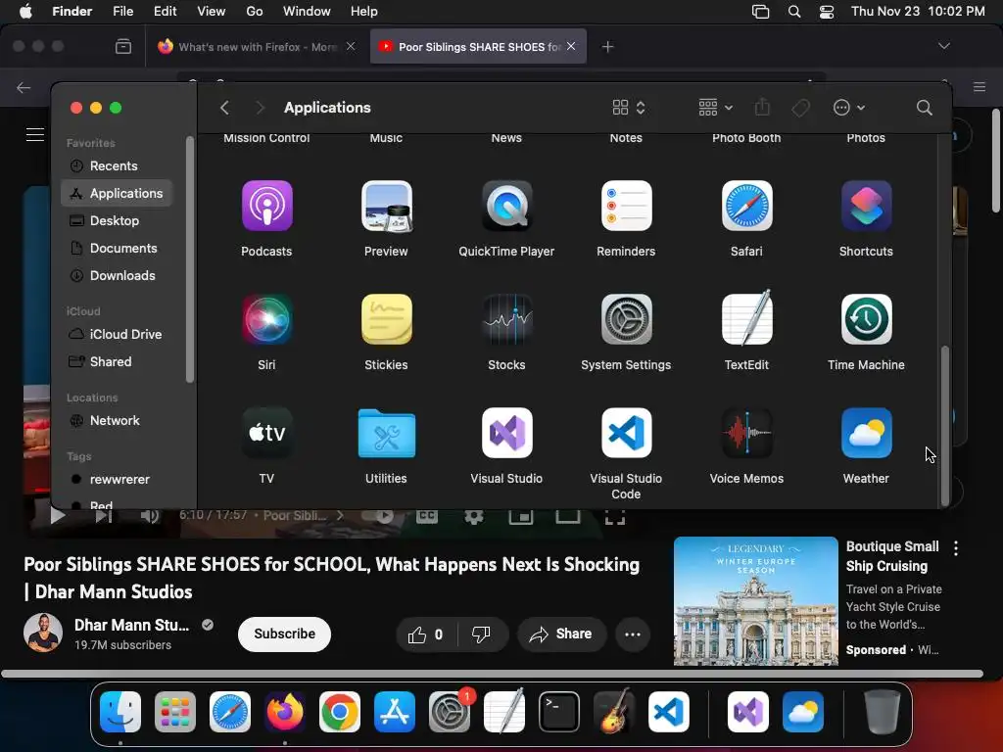Dislike the YouTube video

pos(482,634)
